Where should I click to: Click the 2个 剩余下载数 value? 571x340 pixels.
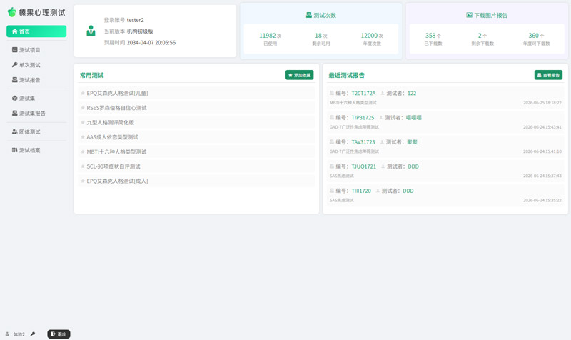(x=482, y=36)
